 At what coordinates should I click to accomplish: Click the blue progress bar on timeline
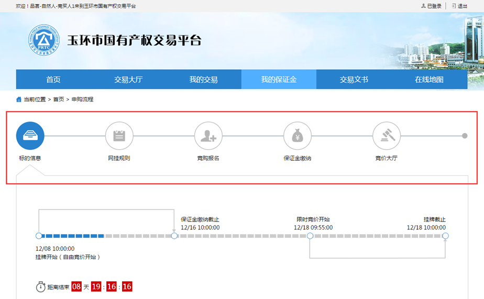tap(72, 236)
